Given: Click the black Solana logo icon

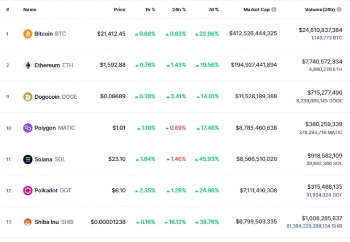Looking at the screenshot, I should pos(28,159).
